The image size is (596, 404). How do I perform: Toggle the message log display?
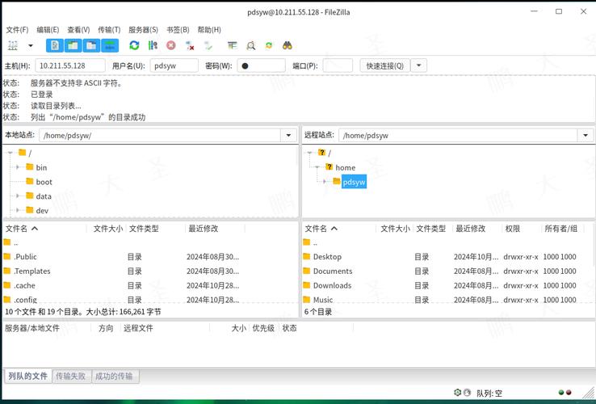(55, 45)
